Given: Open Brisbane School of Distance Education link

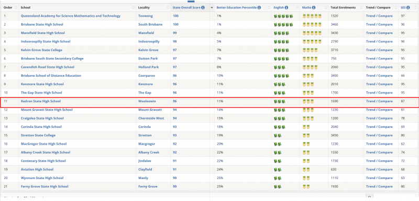Looking at the screenshot, I should coord(51,76).
